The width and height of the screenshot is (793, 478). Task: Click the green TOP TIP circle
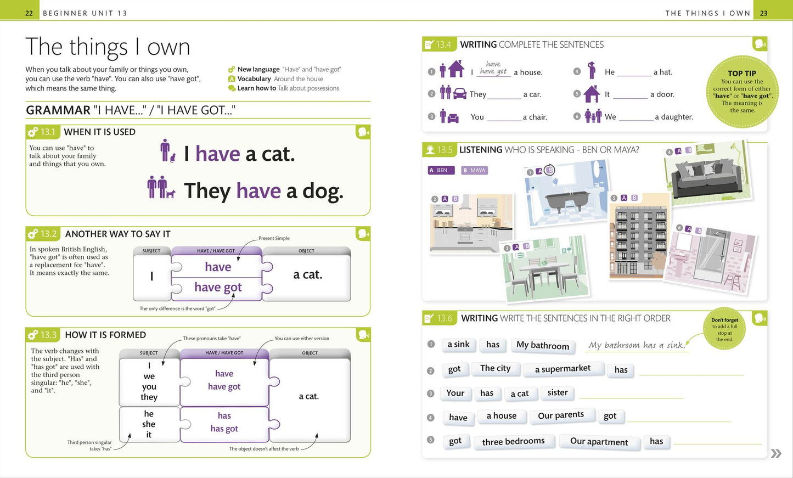click(743, 92)
